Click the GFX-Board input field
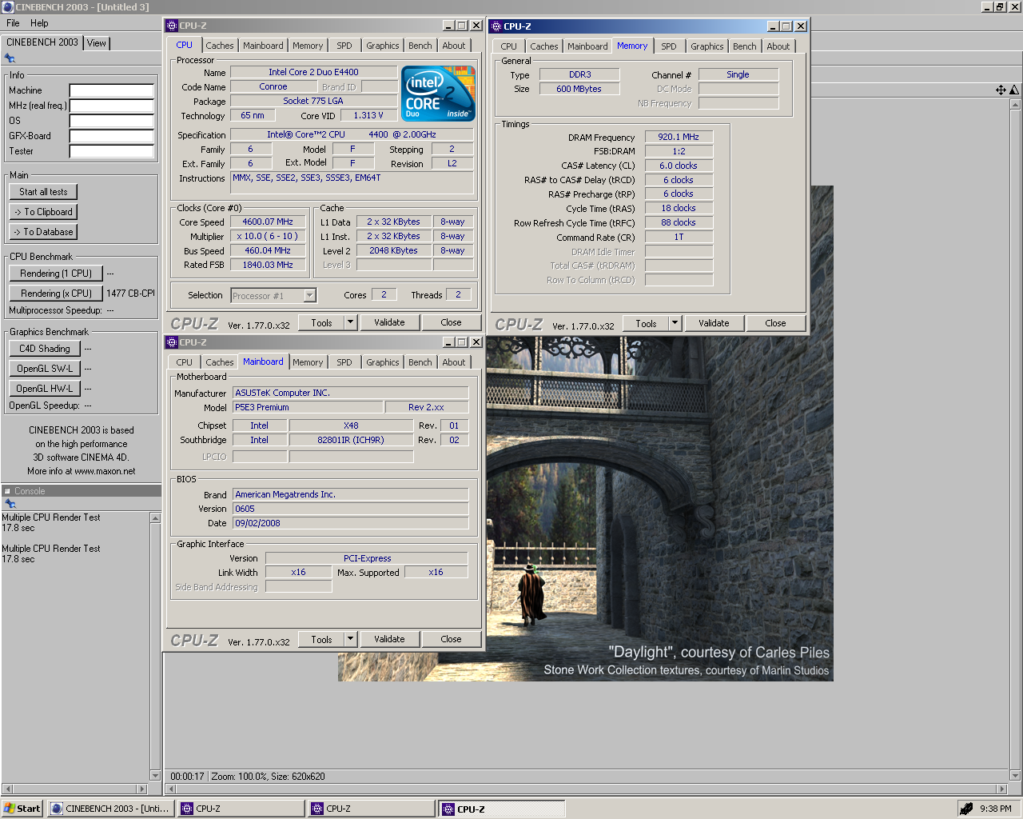The width and height of the screenshot is (1023, 819). 112,136
